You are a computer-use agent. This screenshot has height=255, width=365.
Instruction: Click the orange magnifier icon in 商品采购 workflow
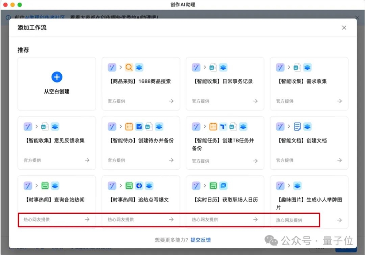point(128,67)
